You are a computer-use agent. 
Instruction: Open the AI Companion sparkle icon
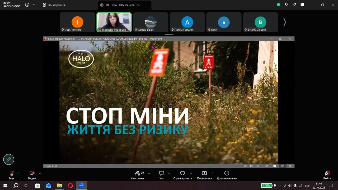coord(294,5)
